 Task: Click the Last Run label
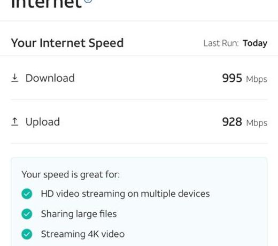(221, 43)
